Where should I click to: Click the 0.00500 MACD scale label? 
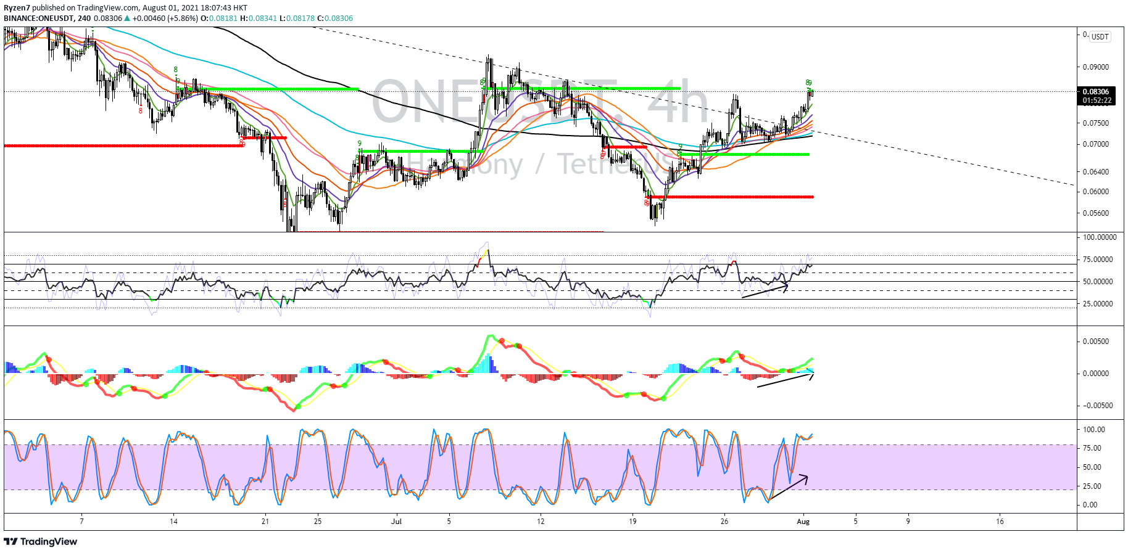(1096, 342)
